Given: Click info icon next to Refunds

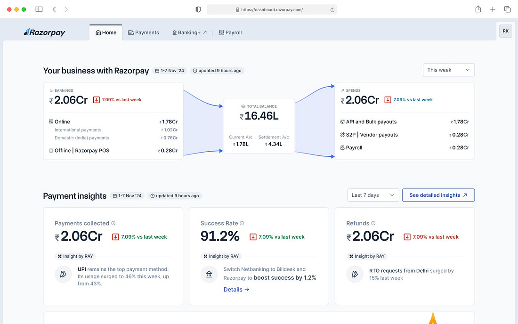Looking at the screenshot, I should (x=373, y=223).
